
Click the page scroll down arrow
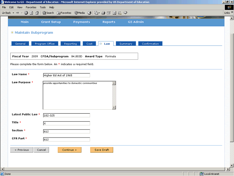(x=231, y=165)
